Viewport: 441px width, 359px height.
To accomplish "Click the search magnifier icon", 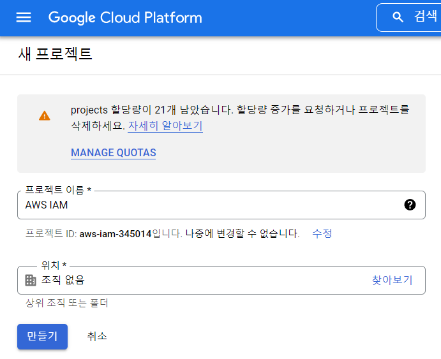I will point(398,17).
